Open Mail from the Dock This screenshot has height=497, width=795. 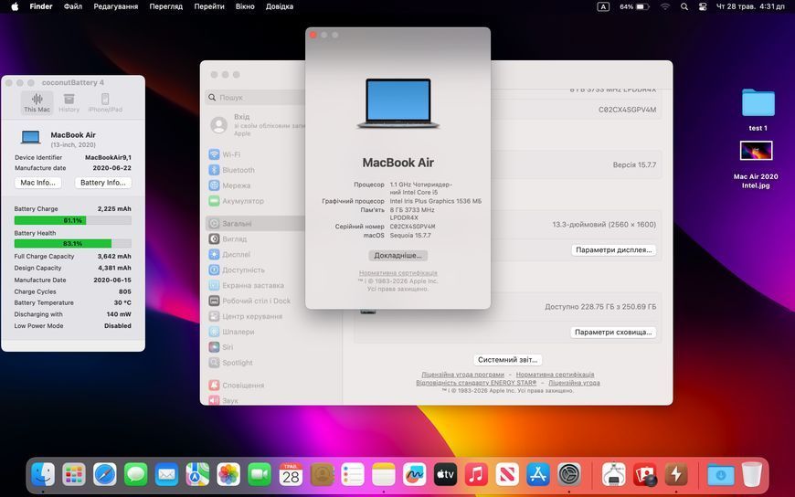(x=167, y=475)
